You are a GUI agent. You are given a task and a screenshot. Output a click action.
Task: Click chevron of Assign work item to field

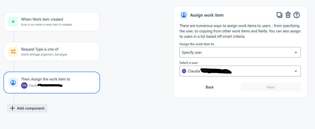(x=296, y=53)
